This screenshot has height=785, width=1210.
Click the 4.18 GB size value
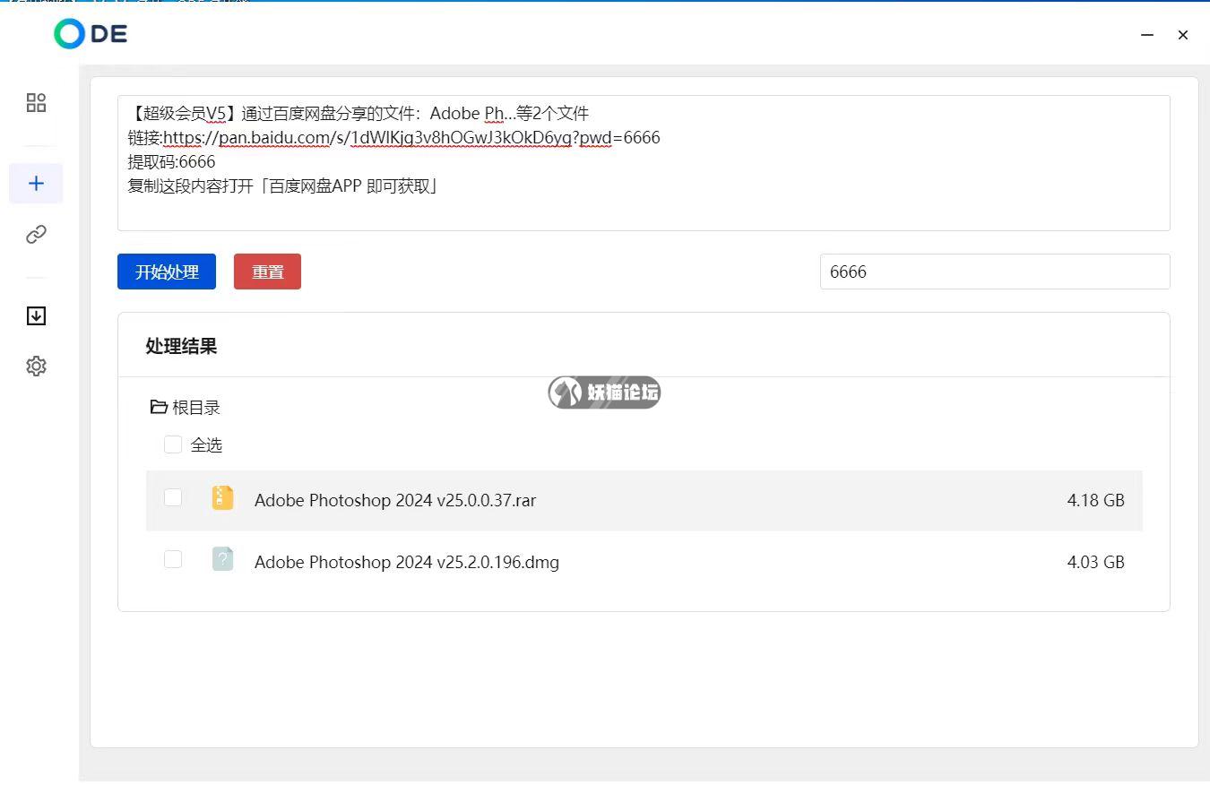point(1095,500)
